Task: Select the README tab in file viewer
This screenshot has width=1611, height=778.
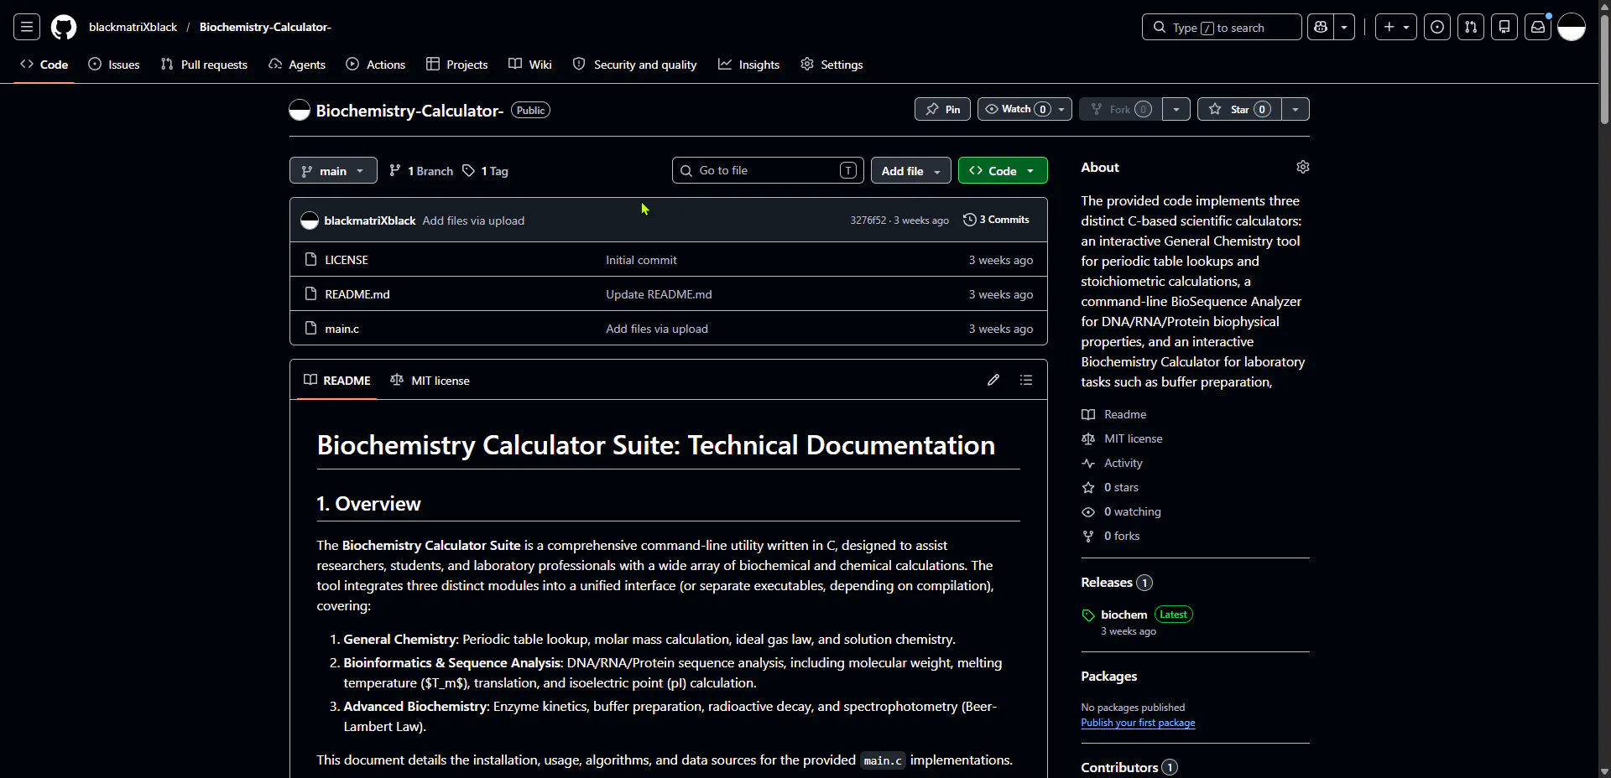Action: [x=337, y=380]
